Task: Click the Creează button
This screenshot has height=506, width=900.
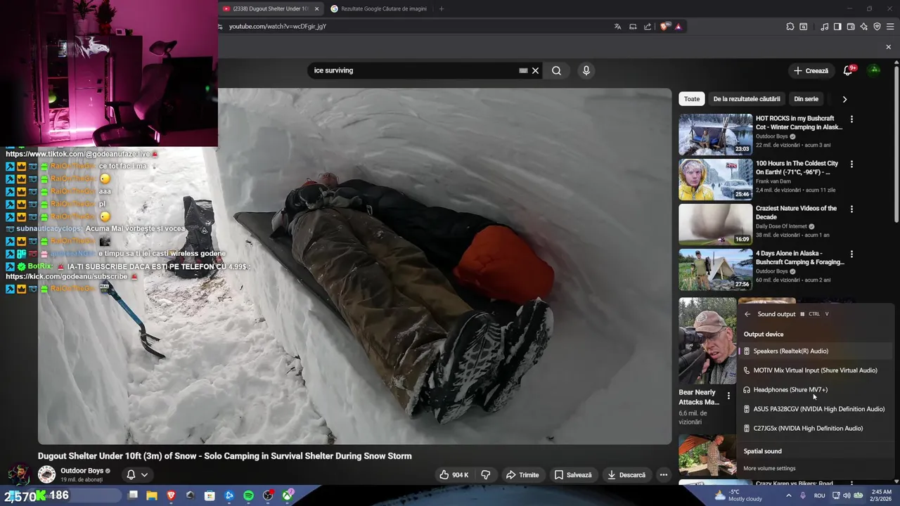Action: tap(811, 70)
